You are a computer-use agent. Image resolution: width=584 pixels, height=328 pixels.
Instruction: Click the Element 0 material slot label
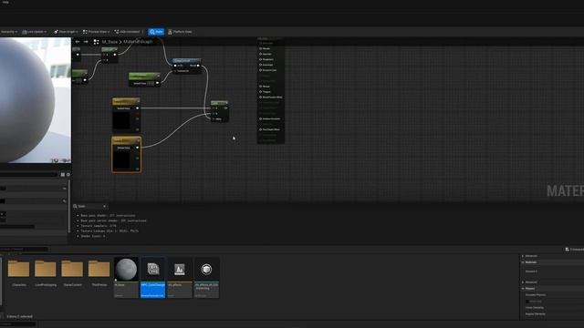coord(531,272)
